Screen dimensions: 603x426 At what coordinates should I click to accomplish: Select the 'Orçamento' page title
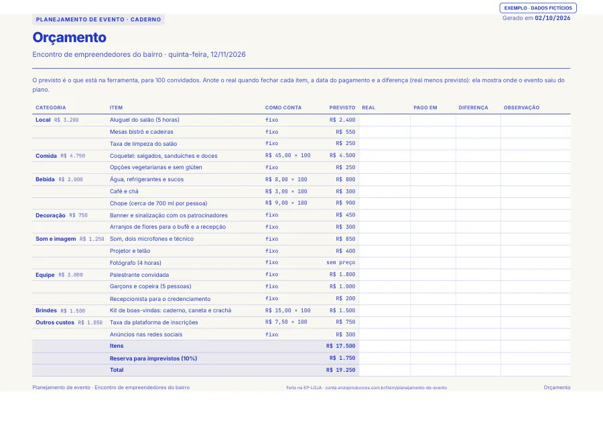69,37
